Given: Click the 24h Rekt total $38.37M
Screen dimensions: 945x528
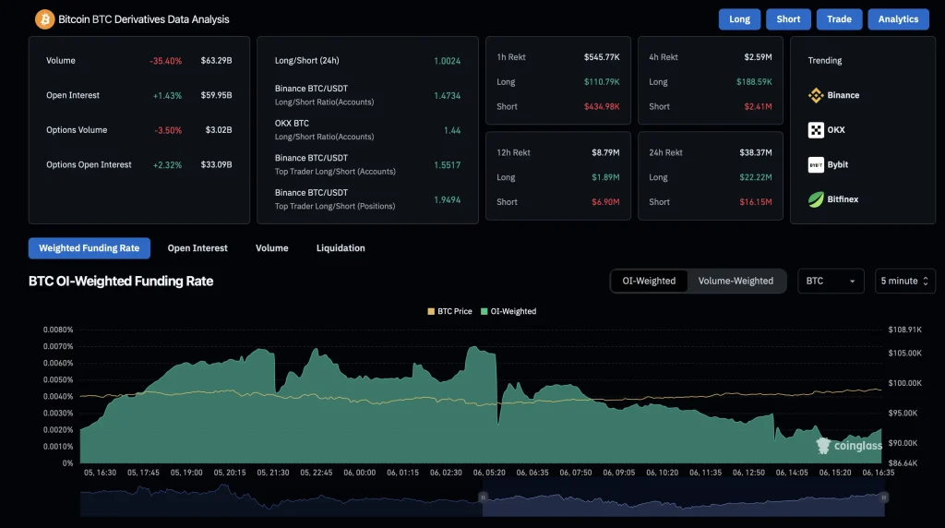Looking at the screenshot, I should click(x=756, y=152).
